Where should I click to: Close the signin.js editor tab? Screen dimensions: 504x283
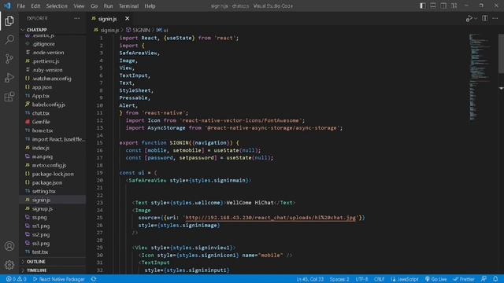tap(128, 19)
